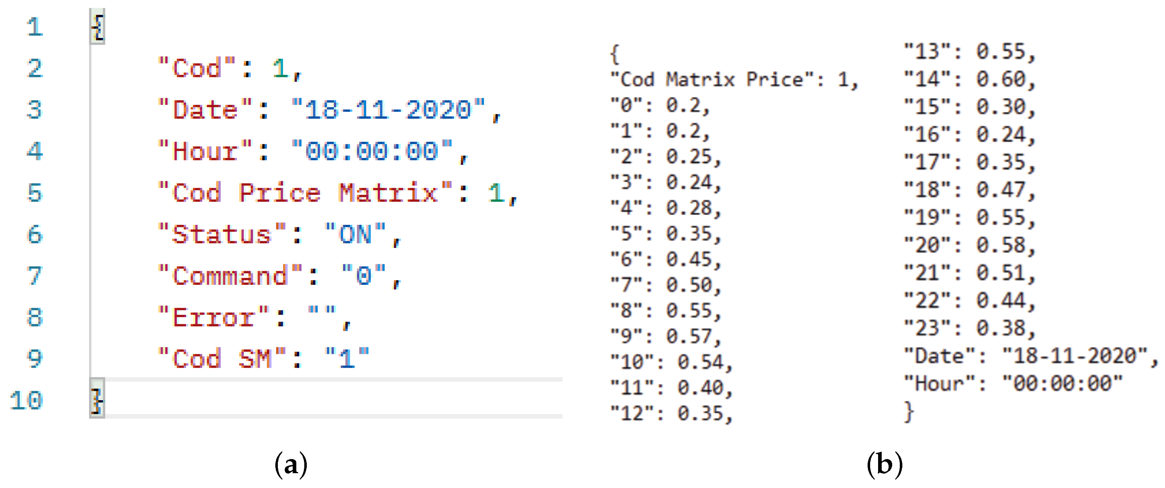
Task: Click the "Error" key on line 8
Action: point(213,317)
